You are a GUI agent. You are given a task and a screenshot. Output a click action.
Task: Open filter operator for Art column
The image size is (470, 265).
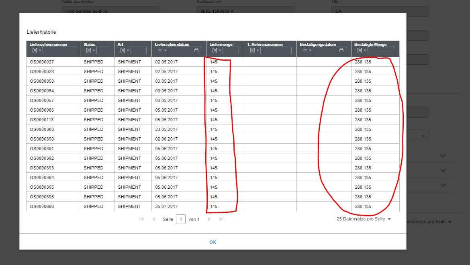click(125, 50)
